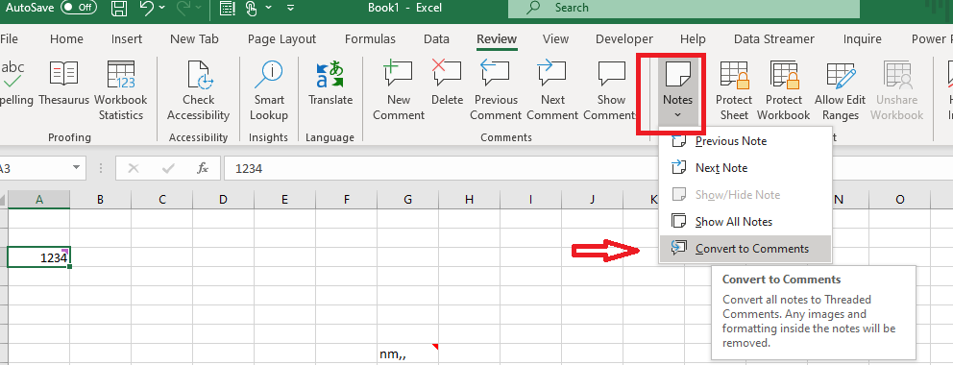Go to Next Comment
Image resolution: width=953 pixels, height=365 pixels.
coord(552,90)
